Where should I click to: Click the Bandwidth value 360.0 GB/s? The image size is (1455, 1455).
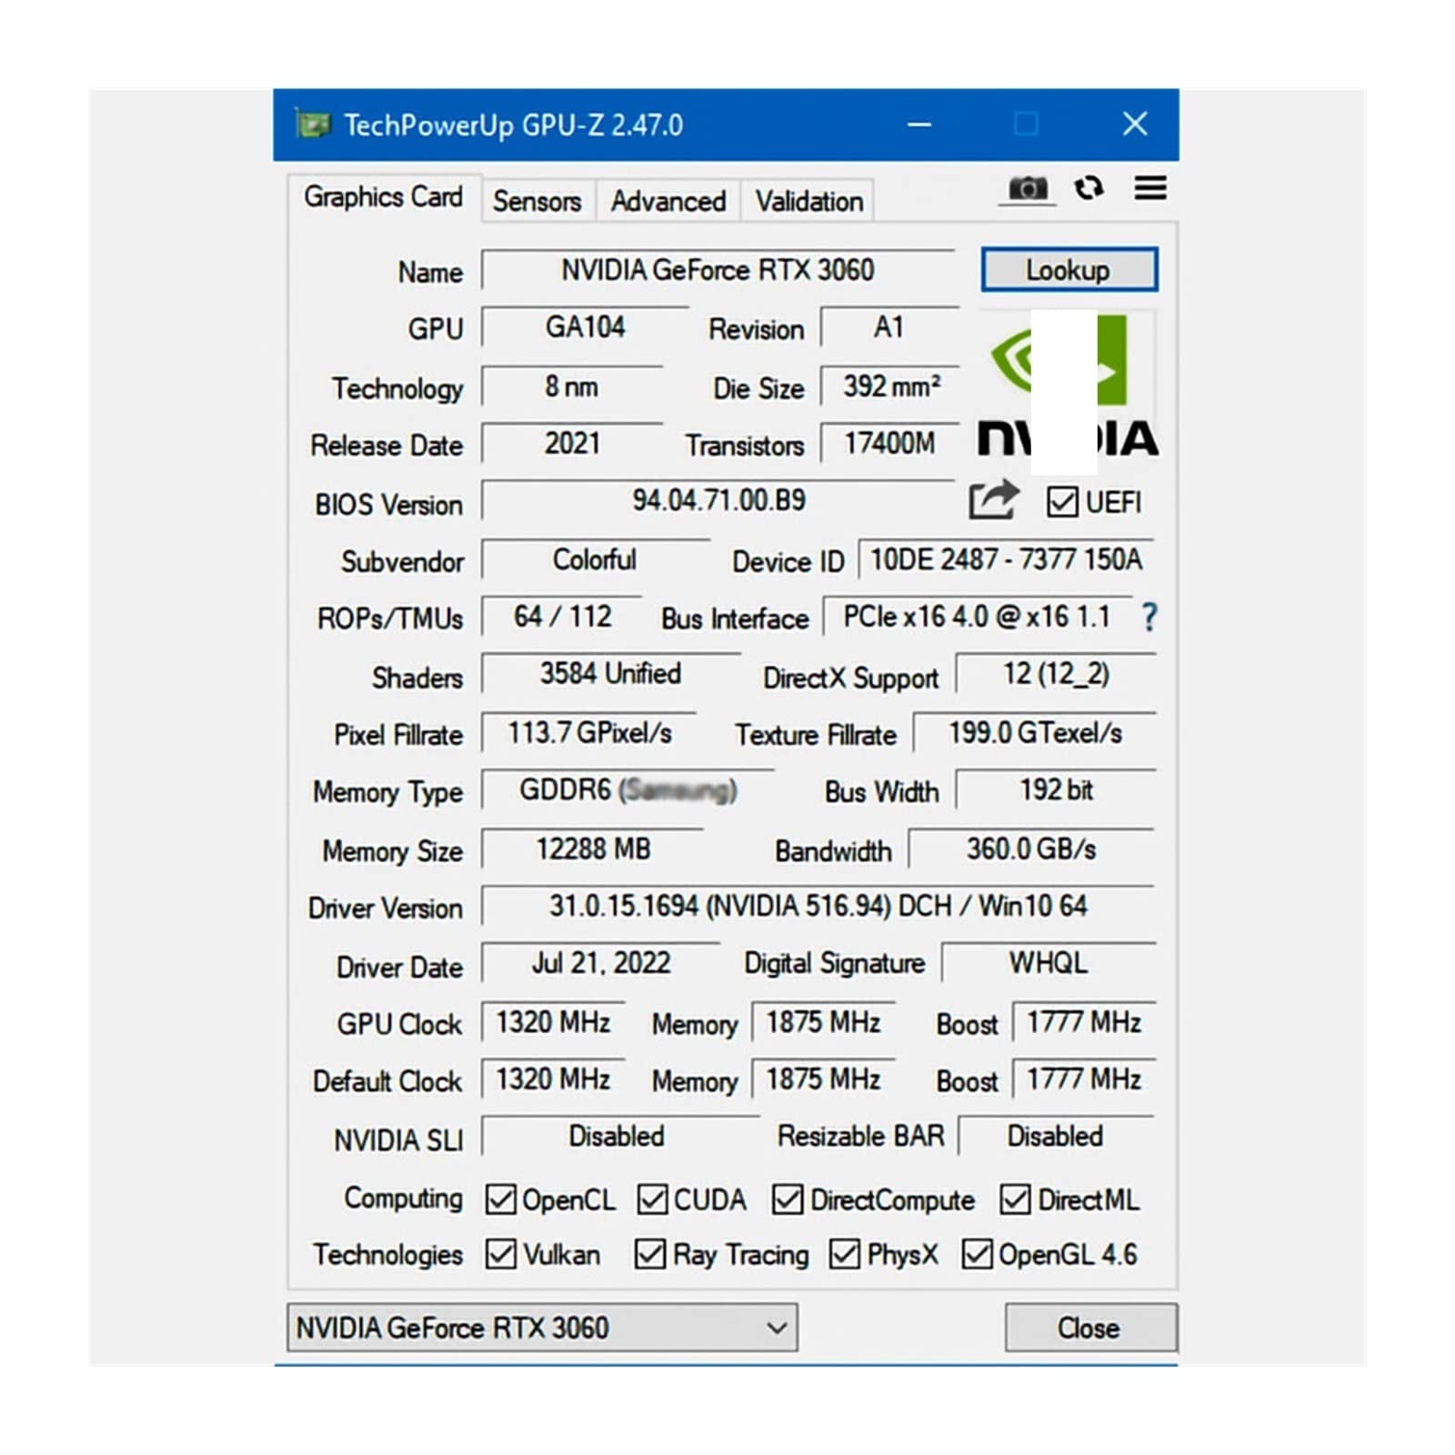[x=1031, y=849]
